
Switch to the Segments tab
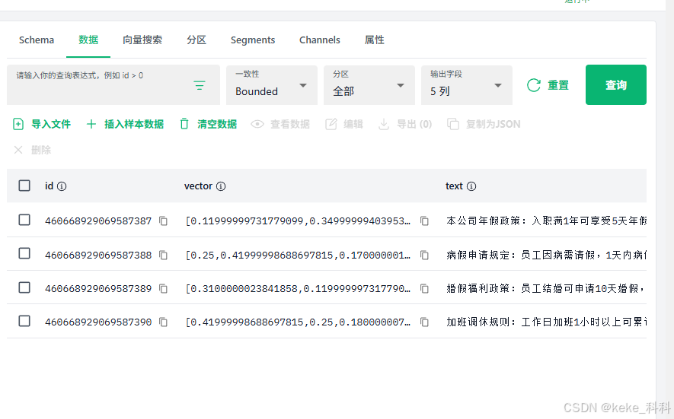click(x=253, y=40)
